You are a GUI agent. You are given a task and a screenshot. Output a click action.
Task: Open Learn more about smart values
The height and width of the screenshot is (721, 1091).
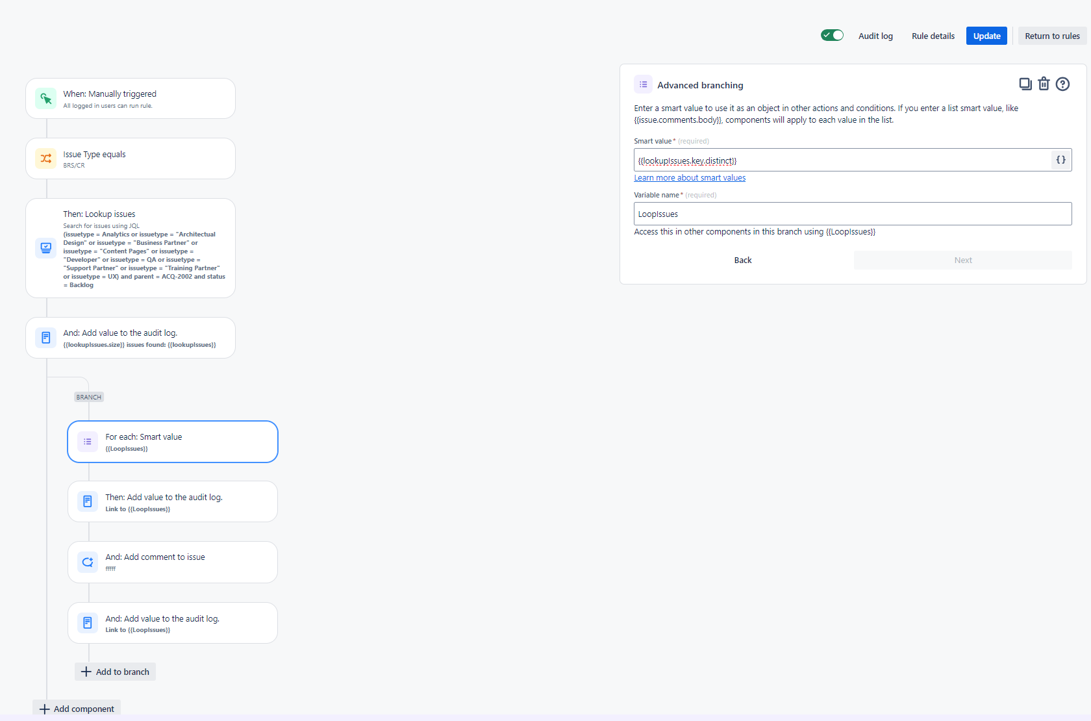689,177
